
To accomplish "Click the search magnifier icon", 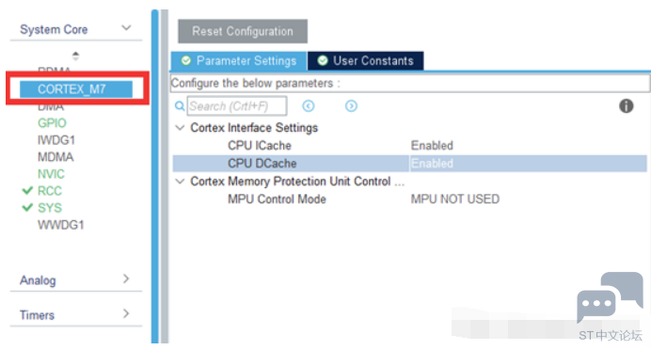I will [180, 106].
